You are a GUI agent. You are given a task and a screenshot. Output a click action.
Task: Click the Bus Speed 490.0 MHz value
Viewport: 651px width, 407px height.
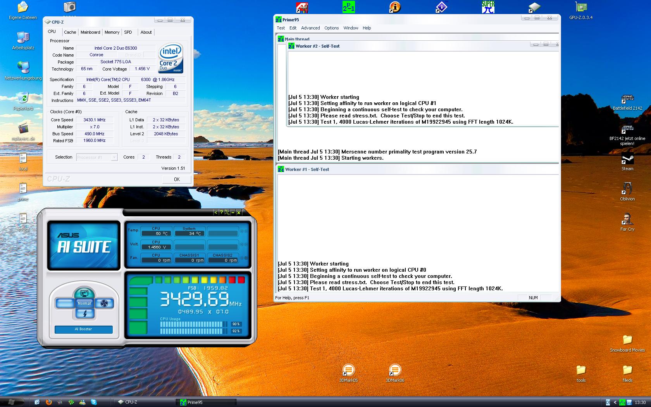coord(95,134)
